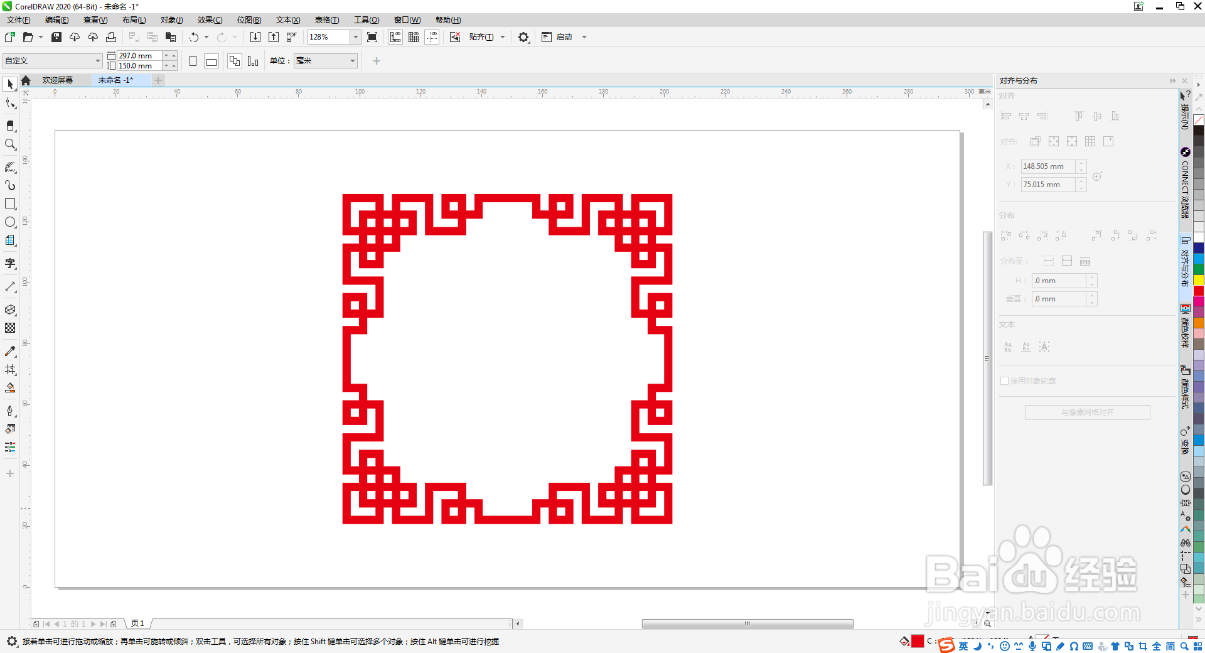The height and width of the screenshot is (653, 1205).
Task: Pick the red swatch in palette
Action: (1199, 291)
